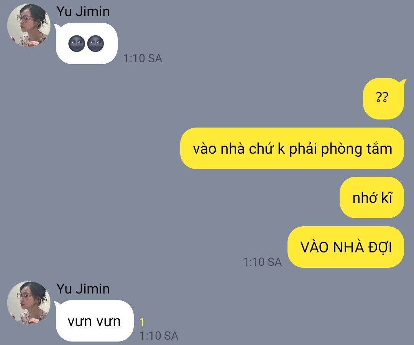Screen dimensions: 414x345
Task: Open Yu Jimin's avatar beside the moon emojis
Action: [28, 25]
